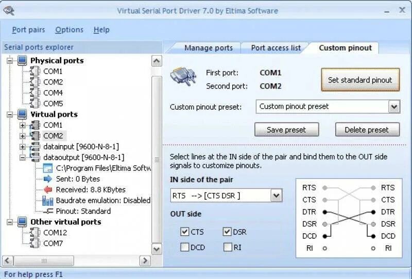
Task: Minimize the Virtual Serial Port Driver window
Action: point(387,11)
